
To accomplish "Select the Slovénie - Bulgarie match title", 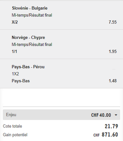I will point(30,8).
